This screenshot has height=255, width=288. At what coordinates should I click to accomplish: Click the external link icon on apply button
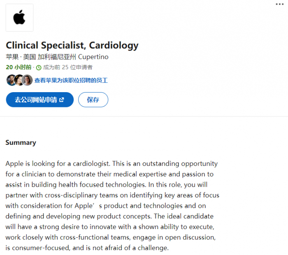(62, 100)
